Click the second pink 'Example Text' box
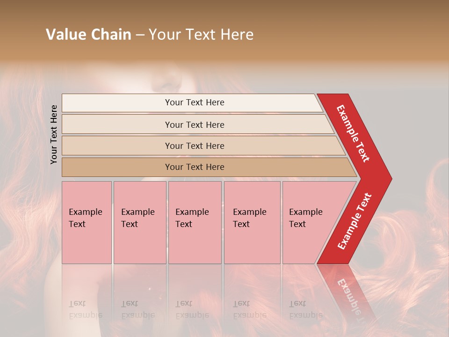This screenshot has width=449, height=337. point(140,222)
